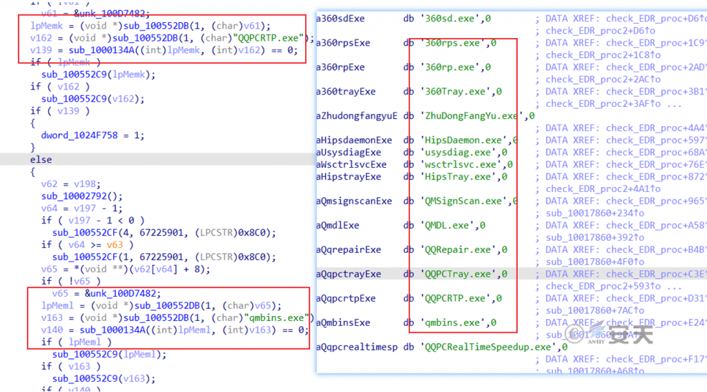Follow the sub_10017860+392 cross reference
Image resolution: width=707 pixels, height=392 pixels.
coord(595,237)
